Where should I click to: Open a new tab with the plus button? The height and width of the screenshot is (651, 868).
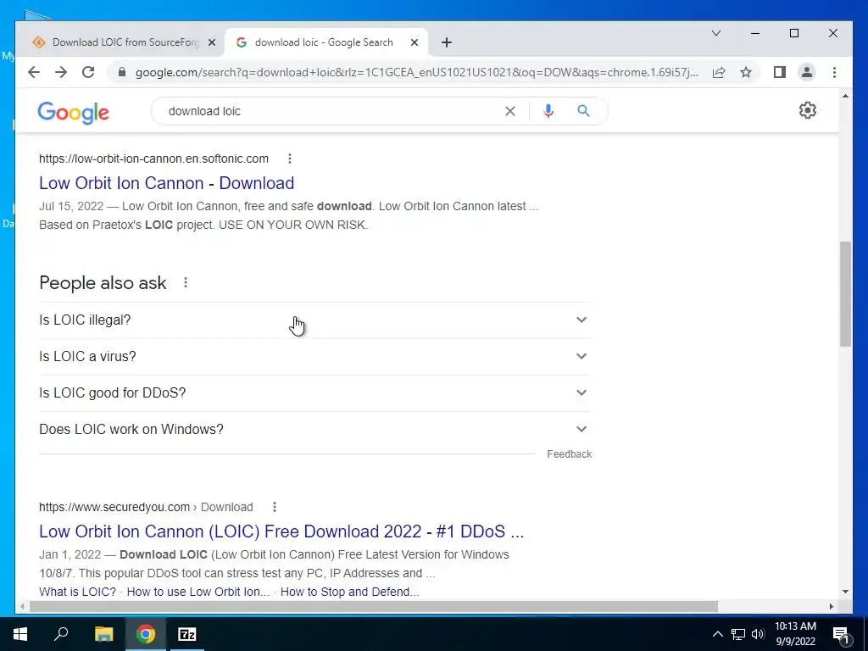446,42
